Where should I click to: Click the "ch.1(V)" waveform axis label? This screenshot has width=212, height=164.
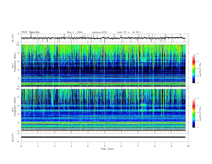13,38
